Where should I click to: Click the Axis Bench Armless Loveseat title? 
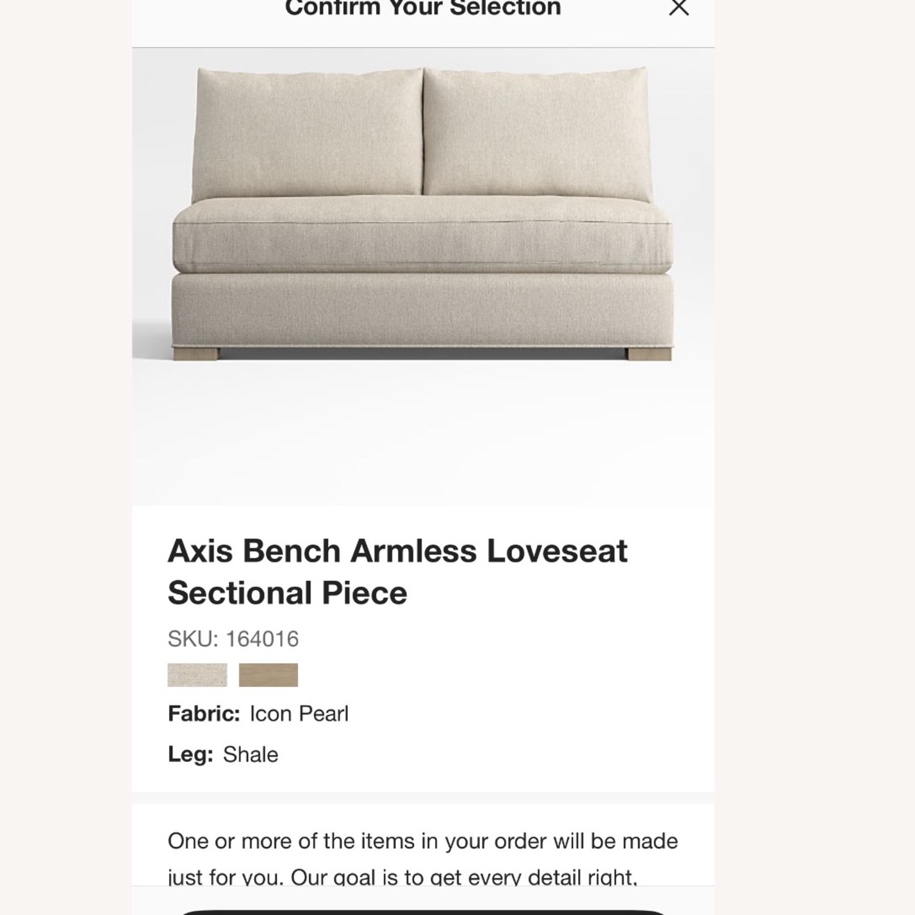click(396, 551)
